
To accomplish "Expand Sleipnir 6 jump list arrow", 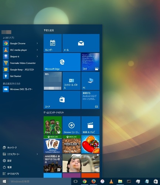I will 37,56.
